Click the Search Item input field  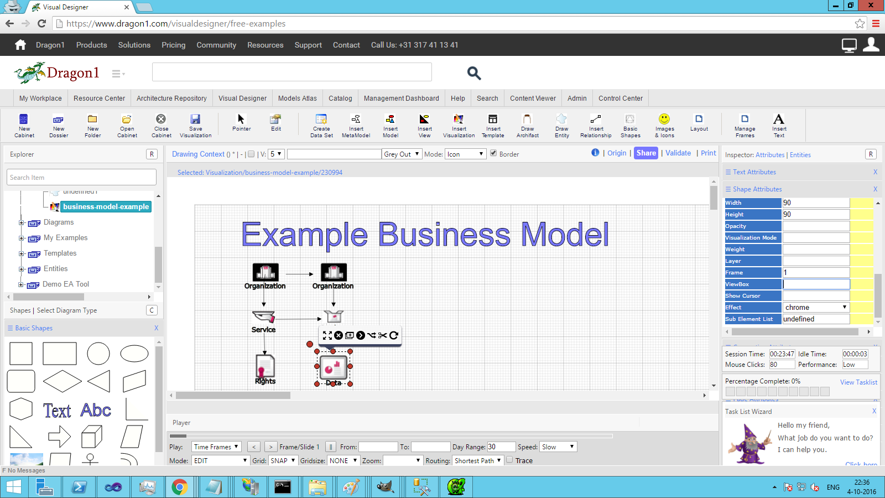pyautogui.click(x=82, y=178)
